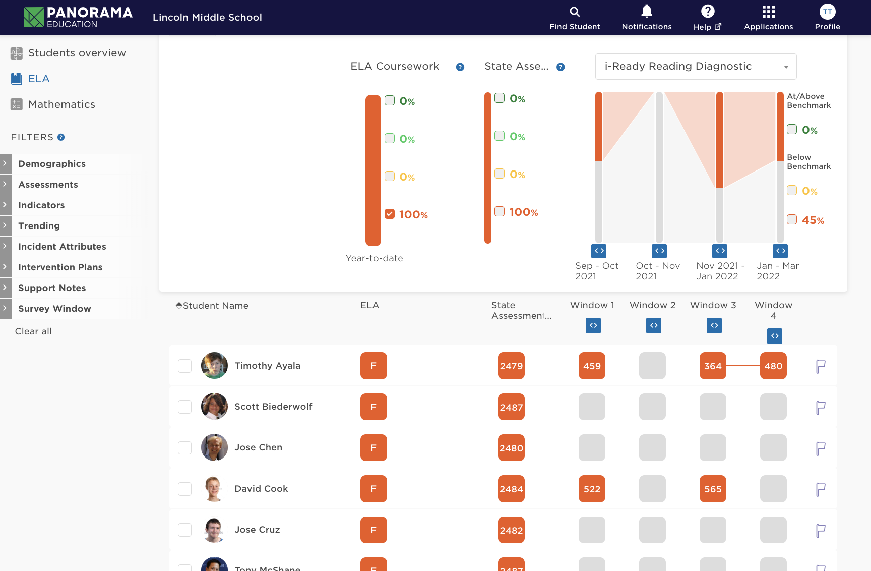Uncheck the 100% ELA Coursework checkbox
The height and width of the screenshot is (571, 871).
pyautogui.click(x=390, y=214)
